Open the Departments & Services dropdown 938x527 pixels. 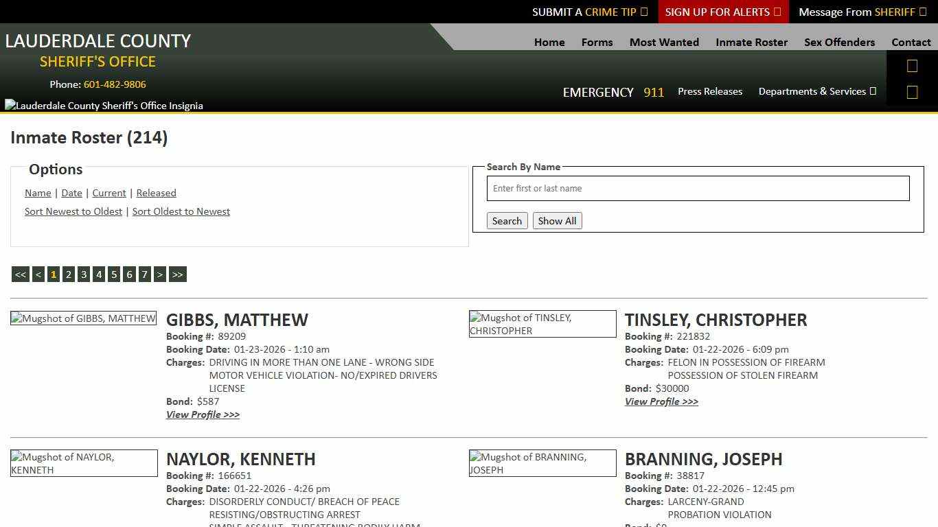817,91
